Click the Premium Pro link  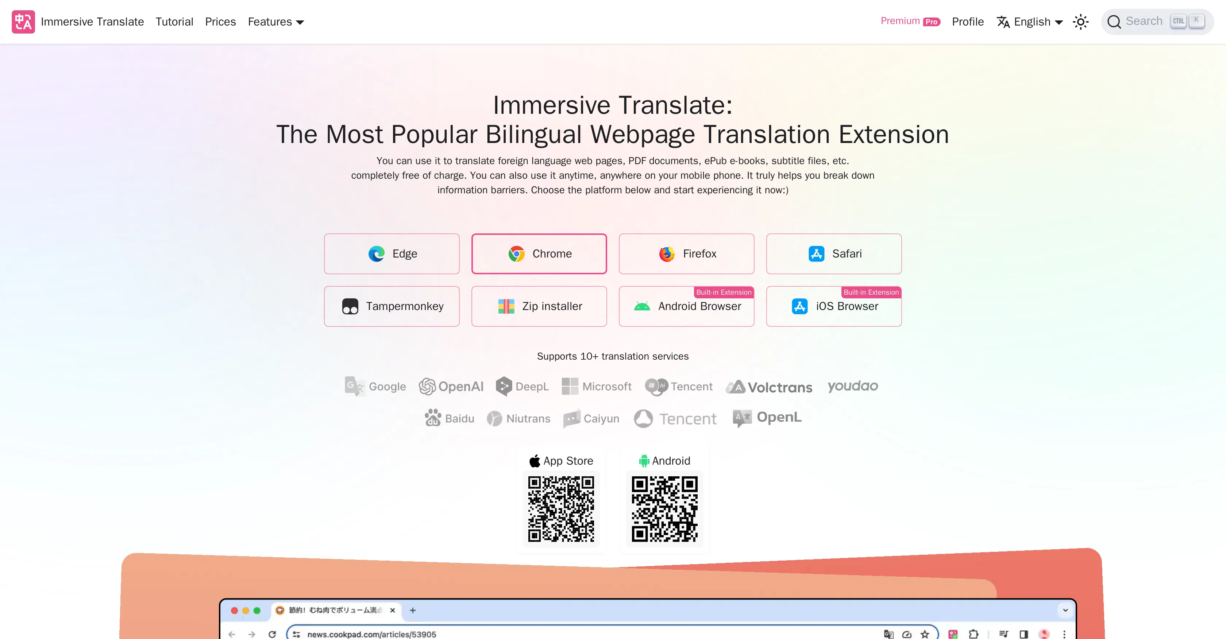point(910,21)
